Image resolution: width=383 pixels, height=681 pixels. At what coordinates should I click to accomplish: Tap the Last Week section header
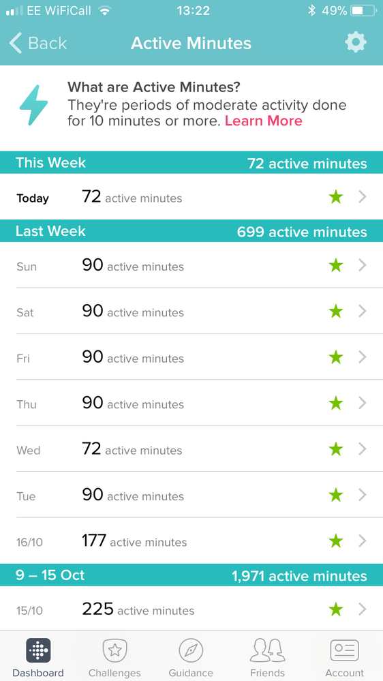(x=191, y=231)
